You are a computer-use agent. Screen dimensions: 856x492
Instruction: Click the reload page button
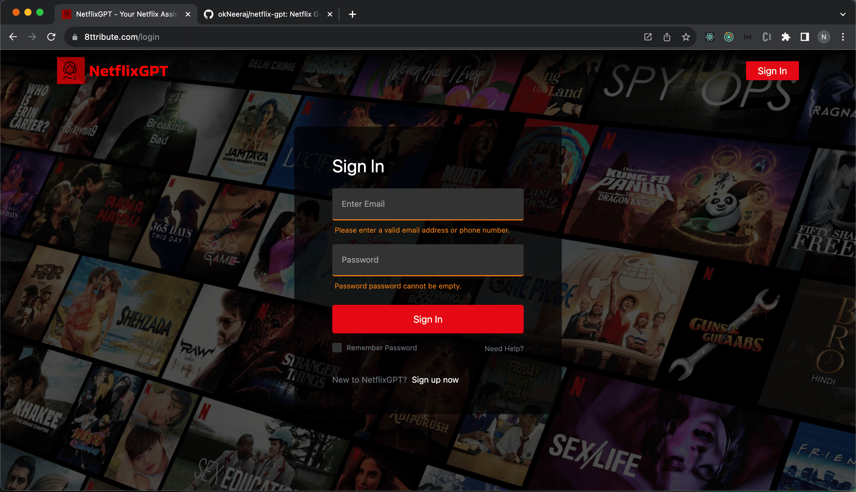pyautogui.click(x=51, y=37)
